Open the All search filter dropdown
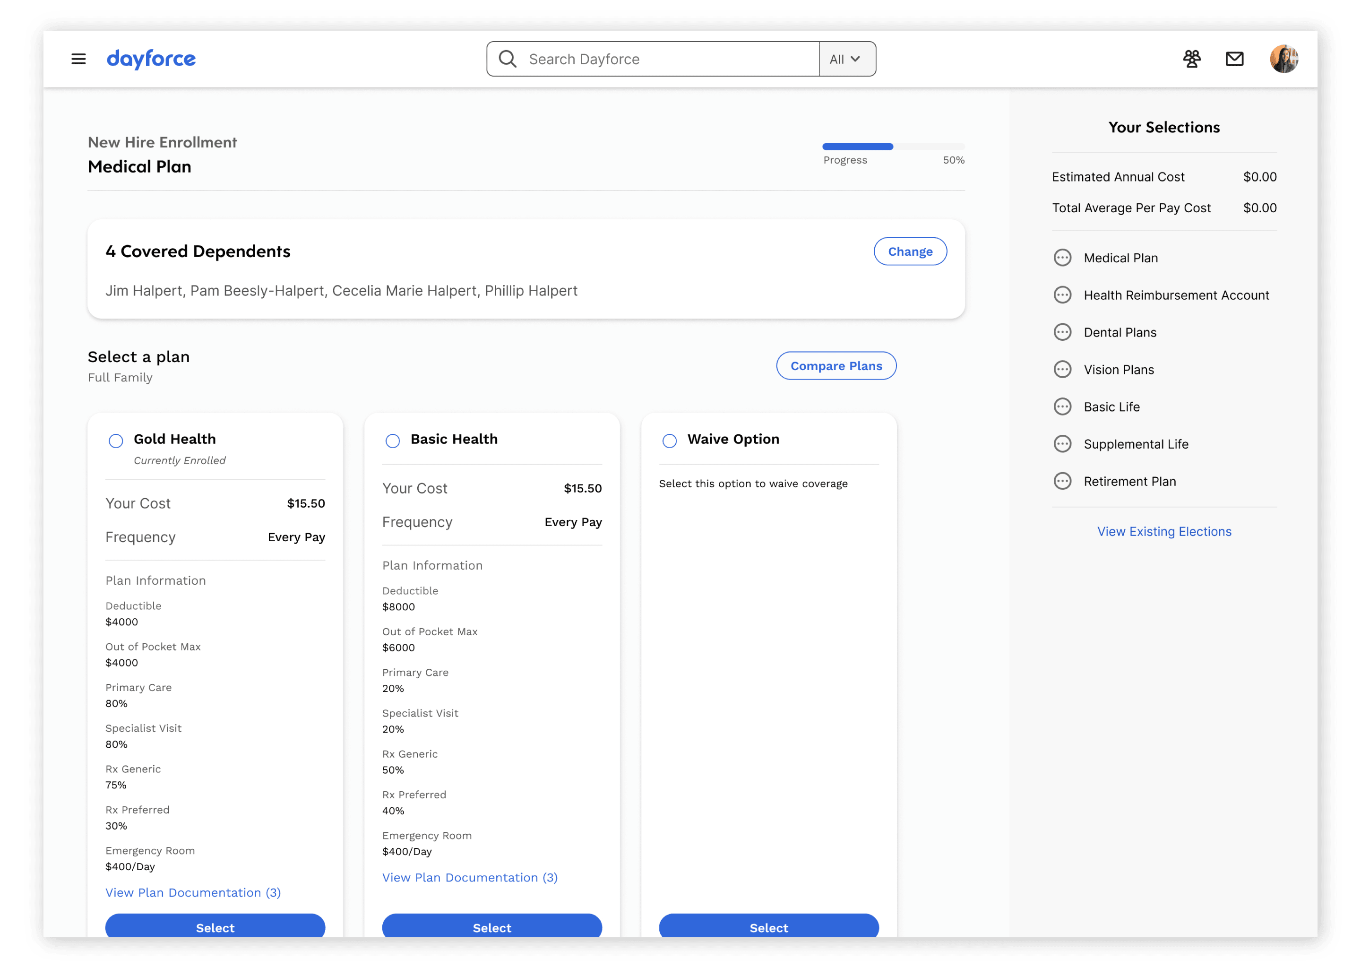This screenshot has height=968, width=1361. [845, 59]
